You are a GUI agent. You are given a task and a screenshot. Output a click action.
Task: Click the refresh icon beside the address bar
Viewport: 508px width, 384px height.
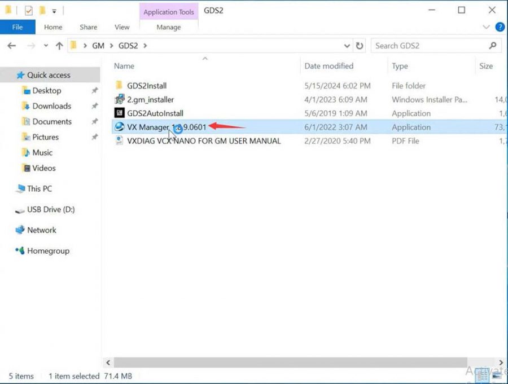(360, 46)
